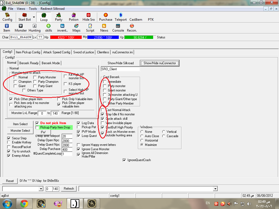
Task: Click the Start Bot icon
Action: coord(25,17)
